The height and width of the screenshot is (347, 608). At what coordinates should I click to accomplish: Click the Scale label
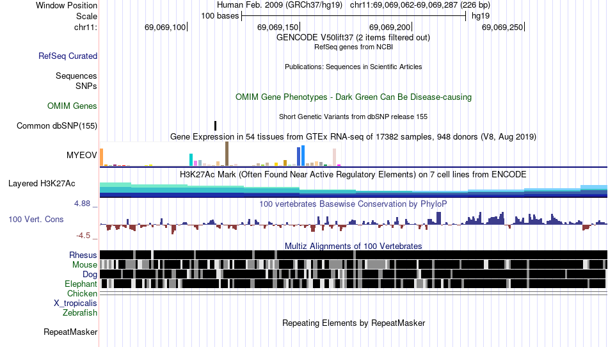(86, 16)
